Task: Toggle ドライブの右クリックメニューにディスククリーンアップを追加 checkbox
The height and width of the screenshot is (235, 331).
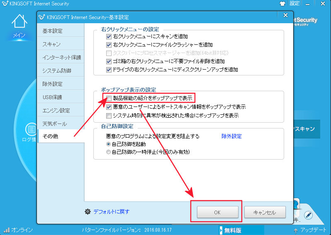Action: [x=109, y=70]
